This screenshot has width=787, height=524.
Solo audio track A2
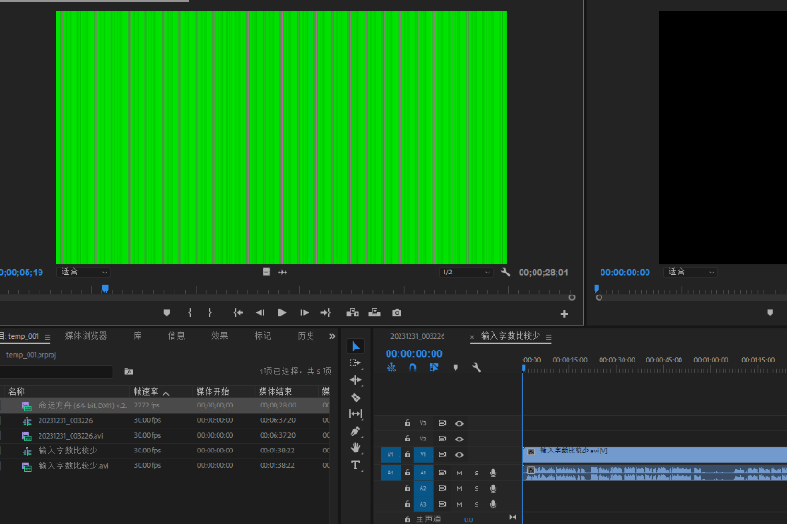coord(477,488)
